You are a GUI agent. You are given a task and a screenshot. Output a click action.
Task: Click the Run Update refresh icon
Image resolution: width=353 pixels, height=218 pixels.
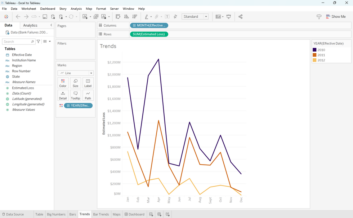(x=71, y=17)
